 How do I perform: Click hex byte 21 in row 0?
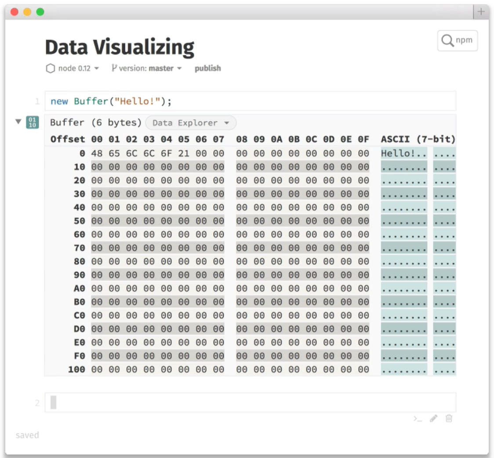click(x=184, y=153)
